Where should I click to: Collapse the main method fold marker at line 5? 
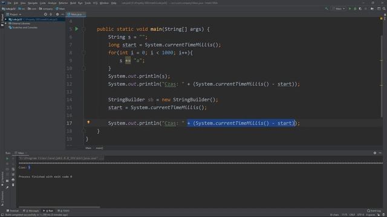(83, 29)
